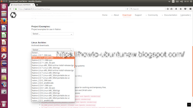
Task: Choose Natron-2.2.6-1.i386.rpm option
Action: click(x=53, y=85)
